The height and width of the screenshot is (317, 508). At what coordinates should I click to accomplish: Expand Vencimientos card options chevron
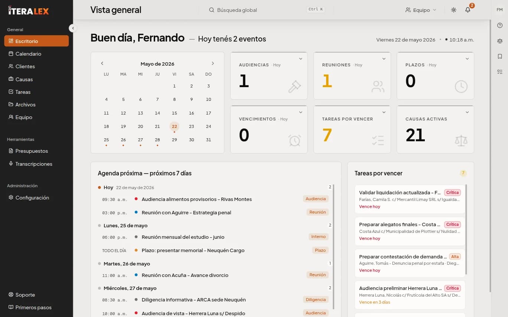301,112
